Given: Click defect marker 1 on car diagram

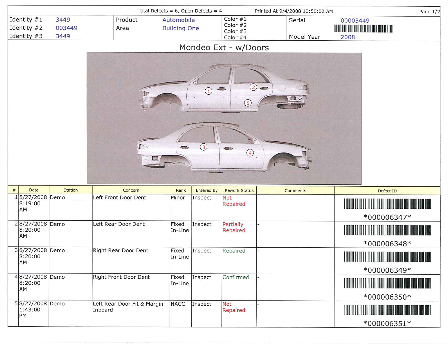Looking at the screenshot, I should coord(208,91).
